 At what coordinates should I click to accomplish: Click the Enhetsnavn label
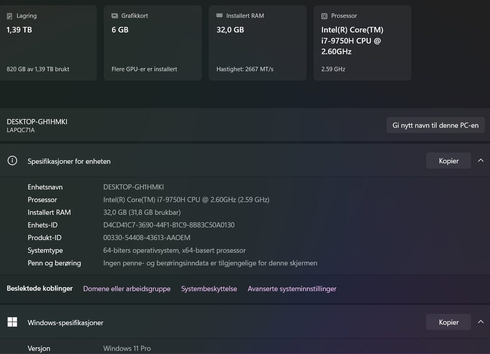pos(45,187)
